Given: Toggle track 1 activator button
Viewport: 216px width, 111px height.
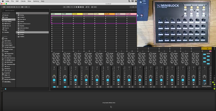Looking at the screenshot, I should tap(54, 80).
